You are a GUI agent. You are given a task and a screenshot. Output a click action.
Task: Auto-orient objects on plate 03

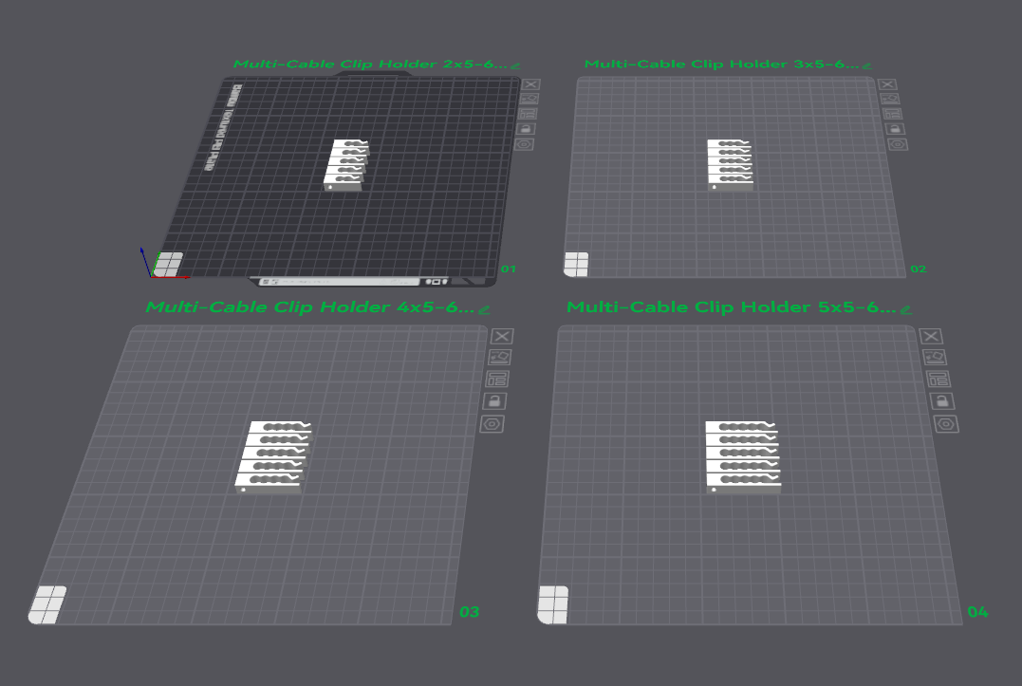coord(499,358)
